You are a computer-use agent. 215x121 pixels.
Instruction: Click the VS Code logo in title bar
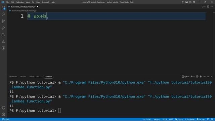pyautogui.click(x=2, y=2)
